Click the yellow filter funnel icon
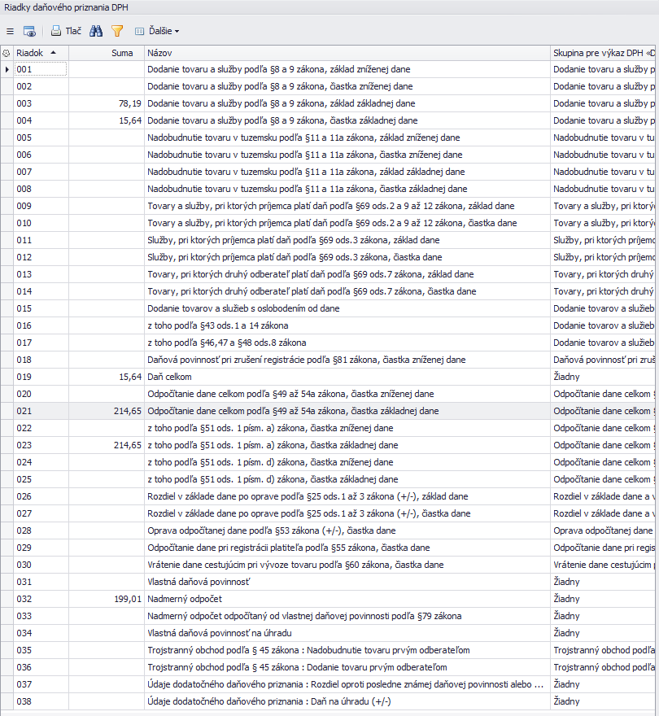Viewport: 659px width, 716px height. tap(117, 31)
